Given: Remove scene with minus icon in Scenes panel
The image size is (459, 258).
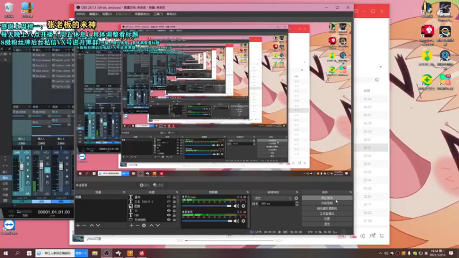Looking at the screenshot, I should (84, 225).
